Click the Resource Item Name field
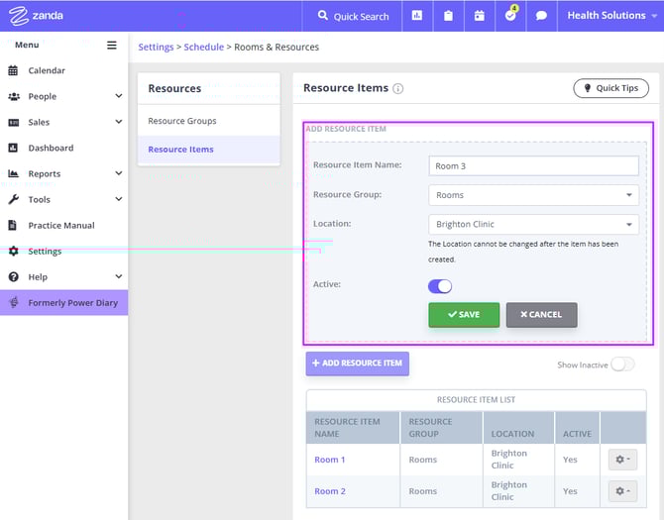The image size is (664, 520). pos(533,165)
